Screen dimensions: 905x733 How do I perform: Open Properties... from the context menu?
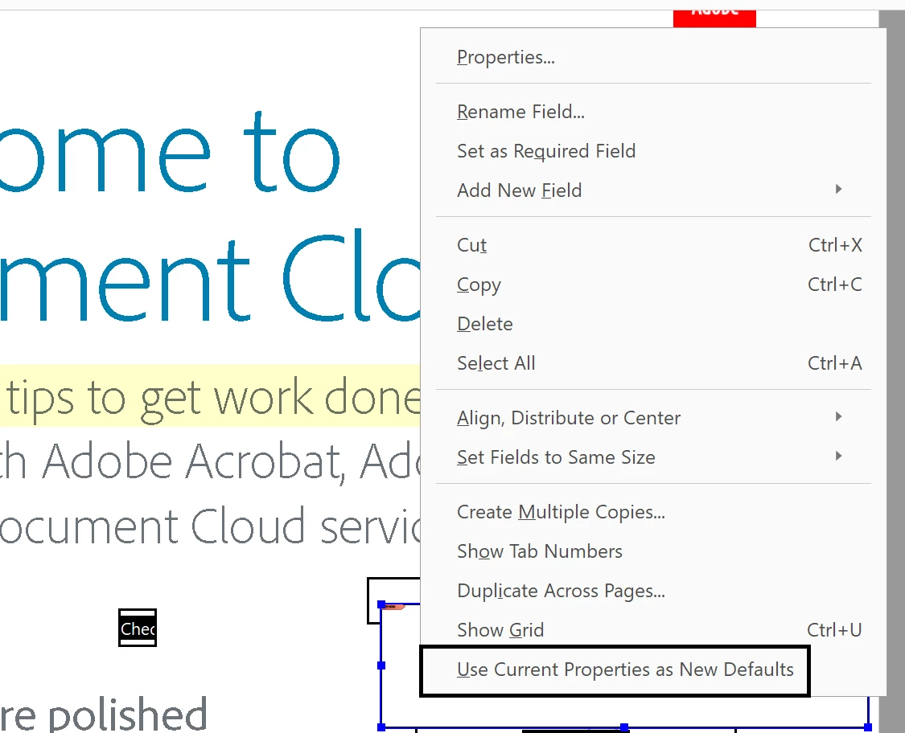click(652, 57)
